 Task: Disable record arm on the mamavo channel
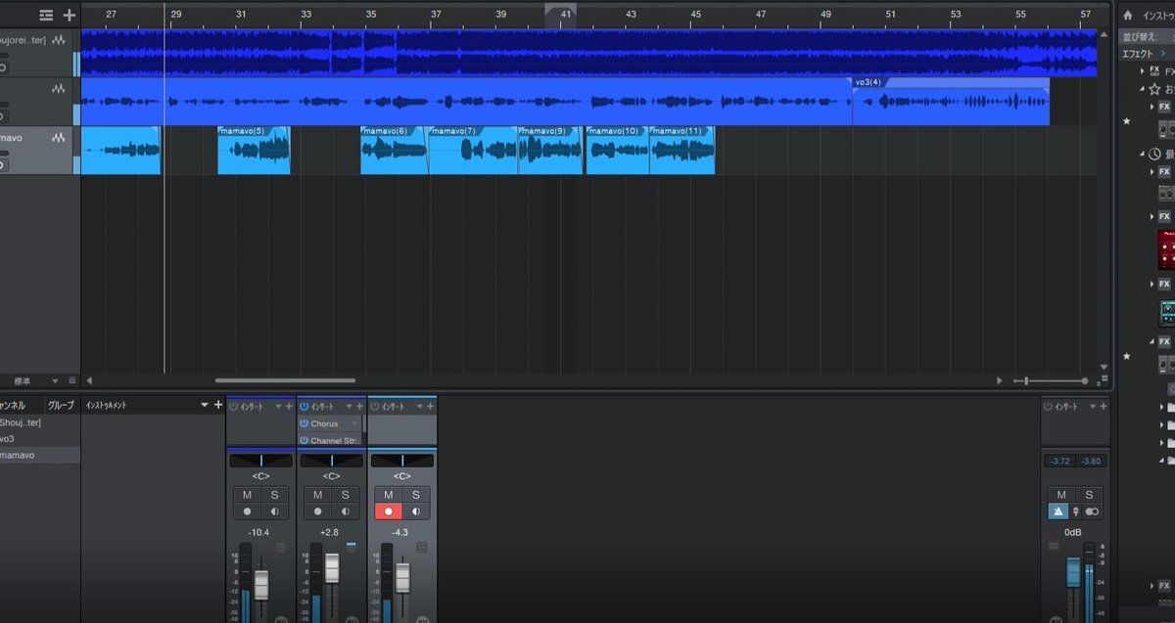coord(388,512)
